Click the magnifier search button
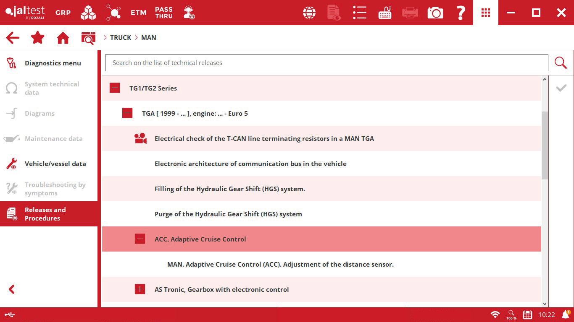Viewport: 574px width, 322px height. 561,63
